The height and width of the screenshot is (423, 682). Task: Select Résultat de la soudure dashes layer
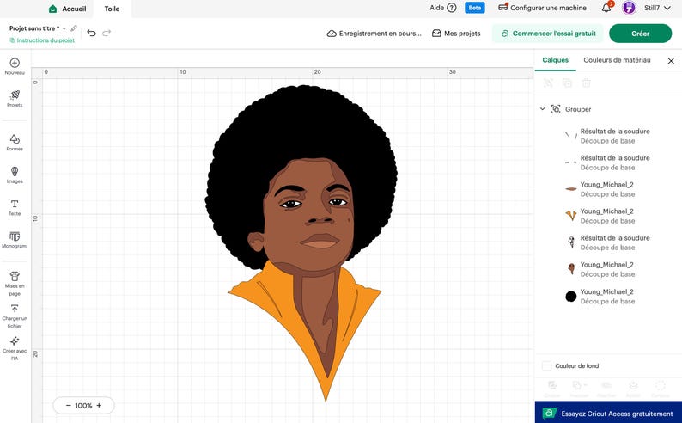click(x=608, y=162)
